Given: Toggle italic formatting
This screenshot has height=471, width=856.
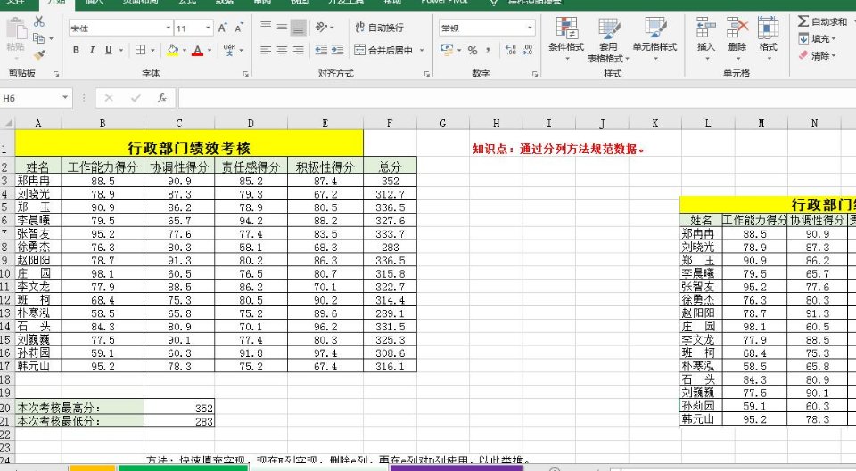Looking at the screenshot, I should pos(92,50).
